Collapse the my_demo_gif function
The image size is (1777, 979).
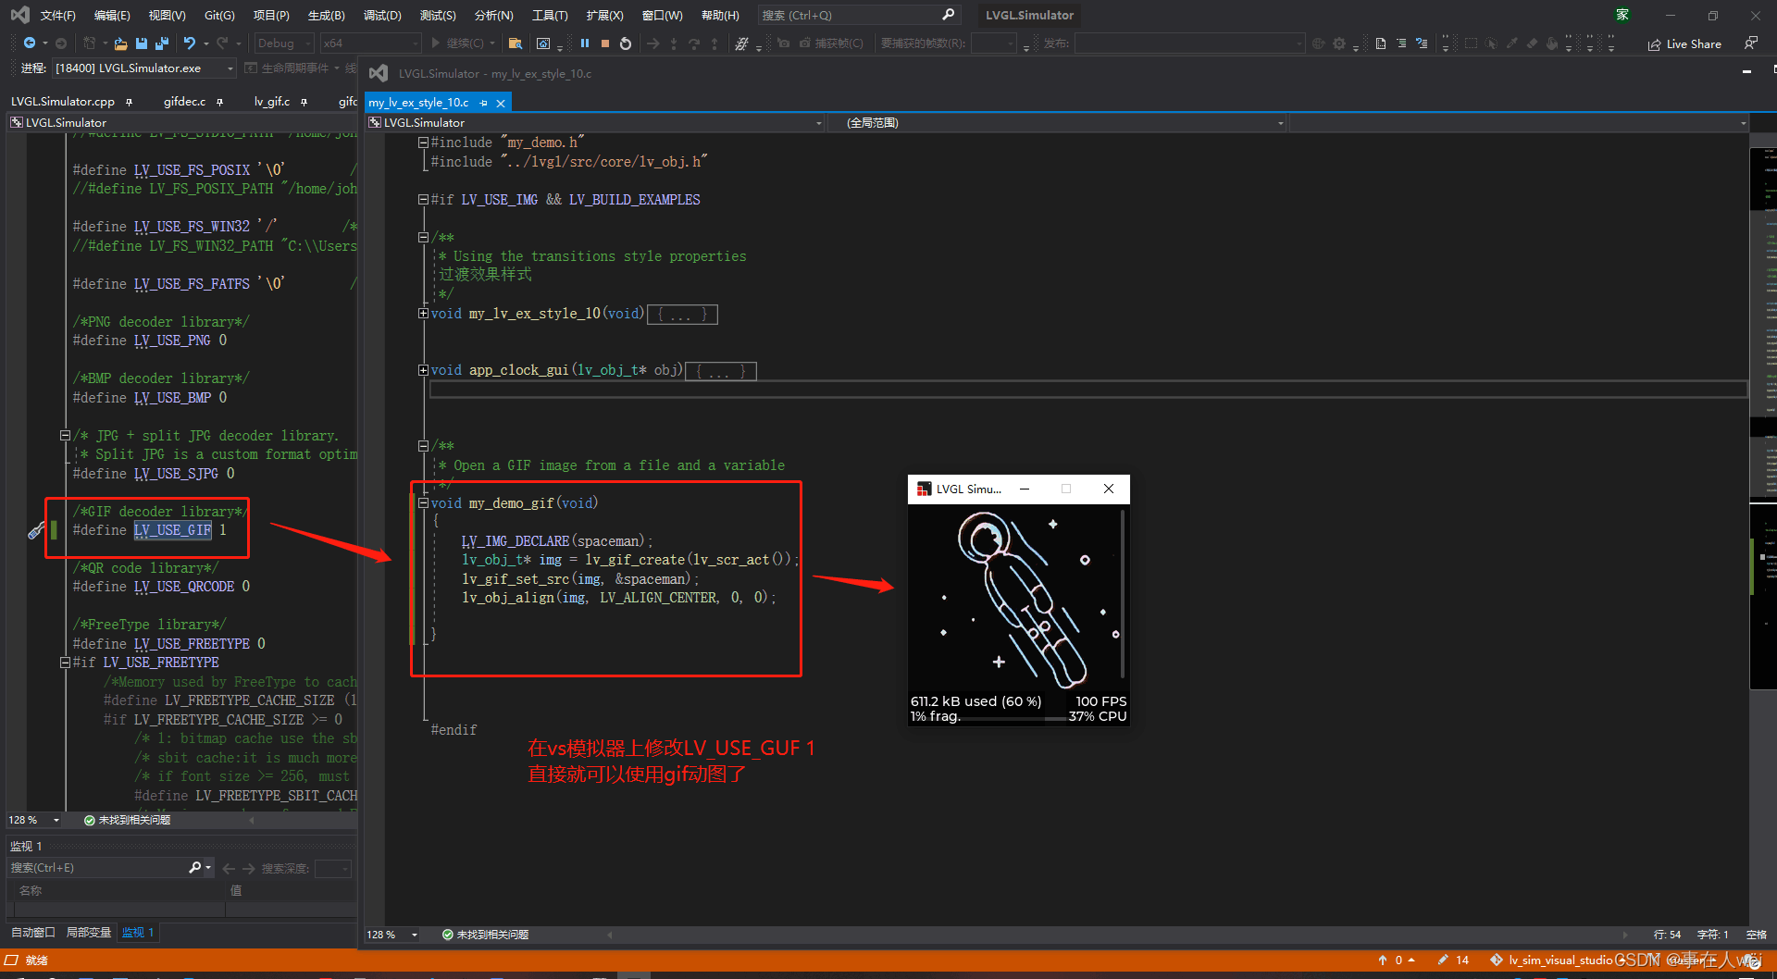423,503
